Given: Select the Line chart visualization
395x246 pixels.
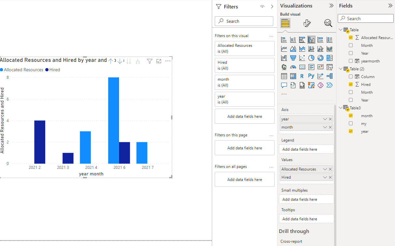Looking at the screenshot, I should click(x=284, y=49).
